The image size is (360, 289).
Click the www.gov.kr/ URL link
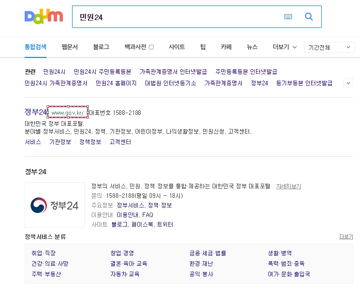[68, 113]
